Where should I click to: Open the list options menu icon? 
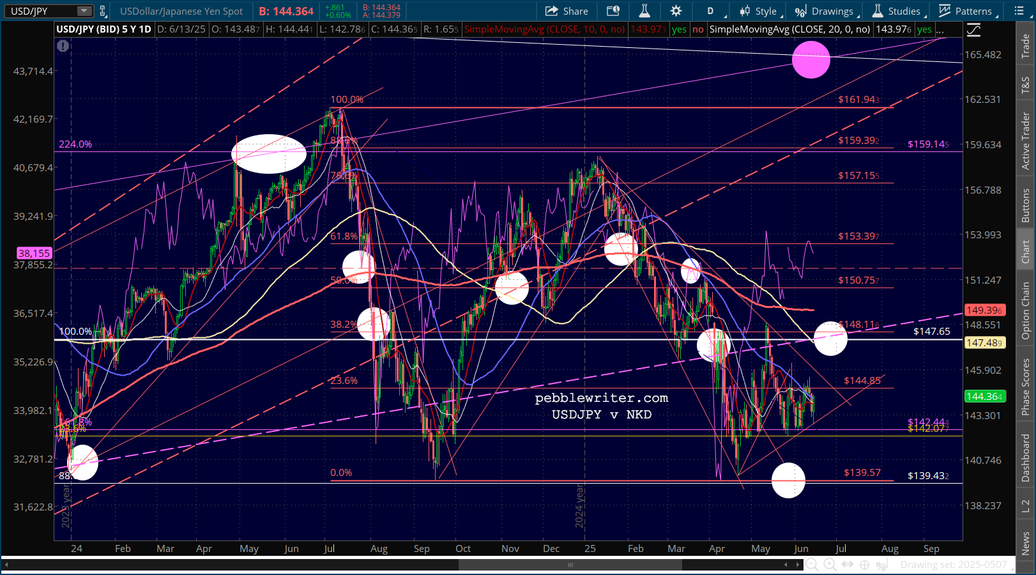click(1019, 11)
